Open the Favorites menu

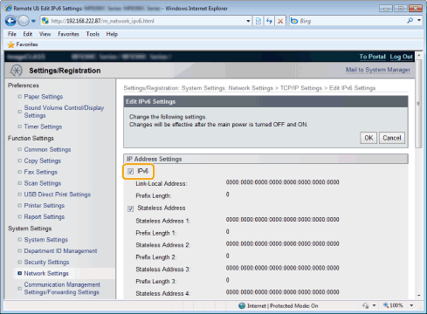click(x=68, y=34)
